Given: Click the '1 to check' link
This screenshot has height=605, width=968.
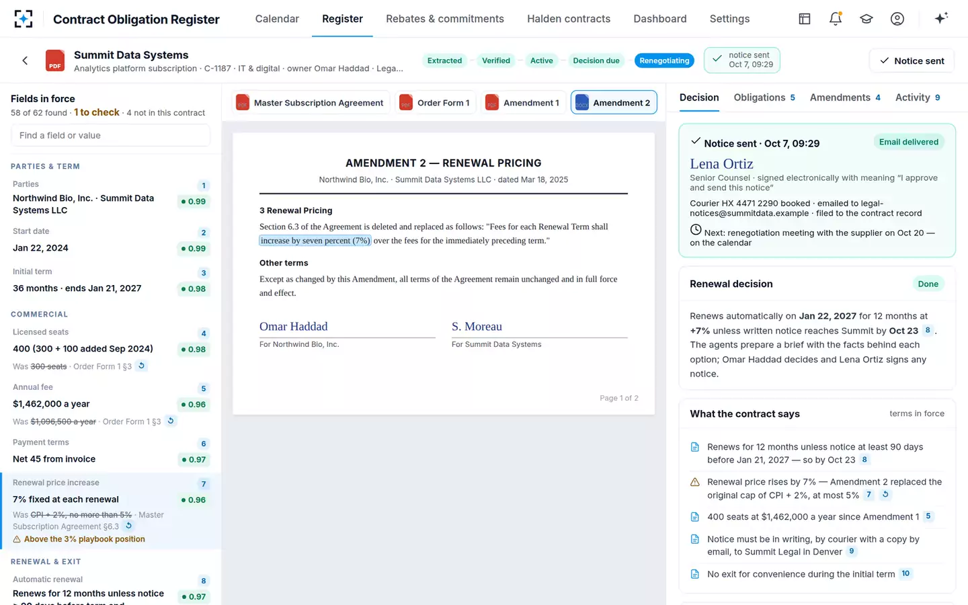Looking at the screenshot, I should tap(97, 112).
